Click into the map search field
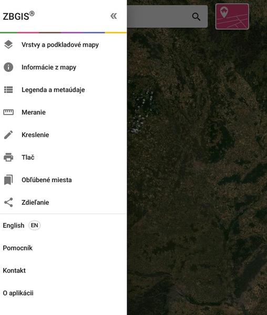This screenshot has width=267, height=315. tap(159, 16)
